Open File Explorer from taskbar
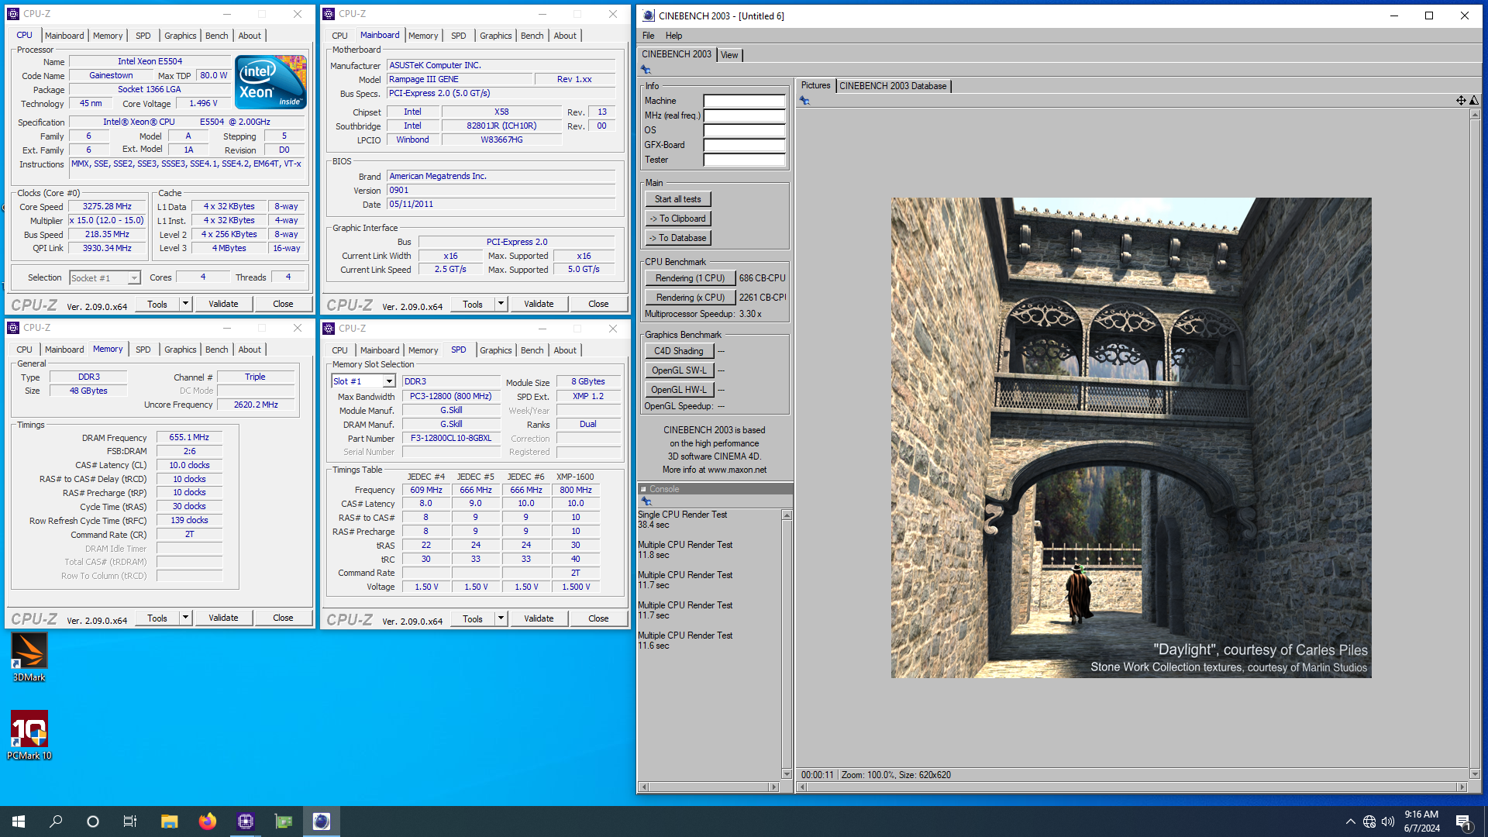Viewport: 1488px width, 837px height. (169, 821)
